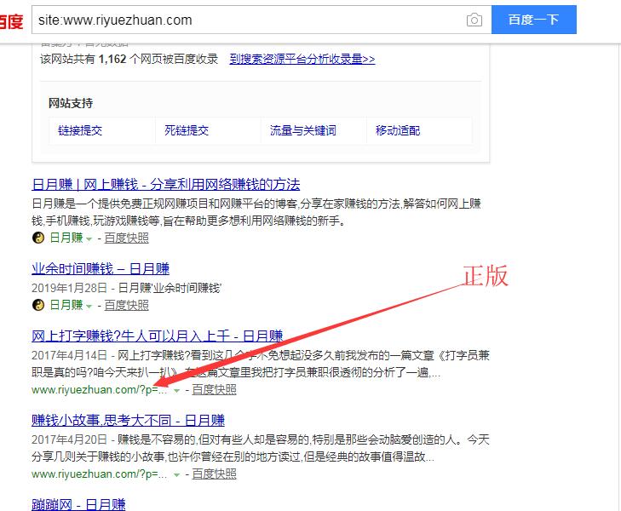Open the camera image search icon

(x=474, y=20)
